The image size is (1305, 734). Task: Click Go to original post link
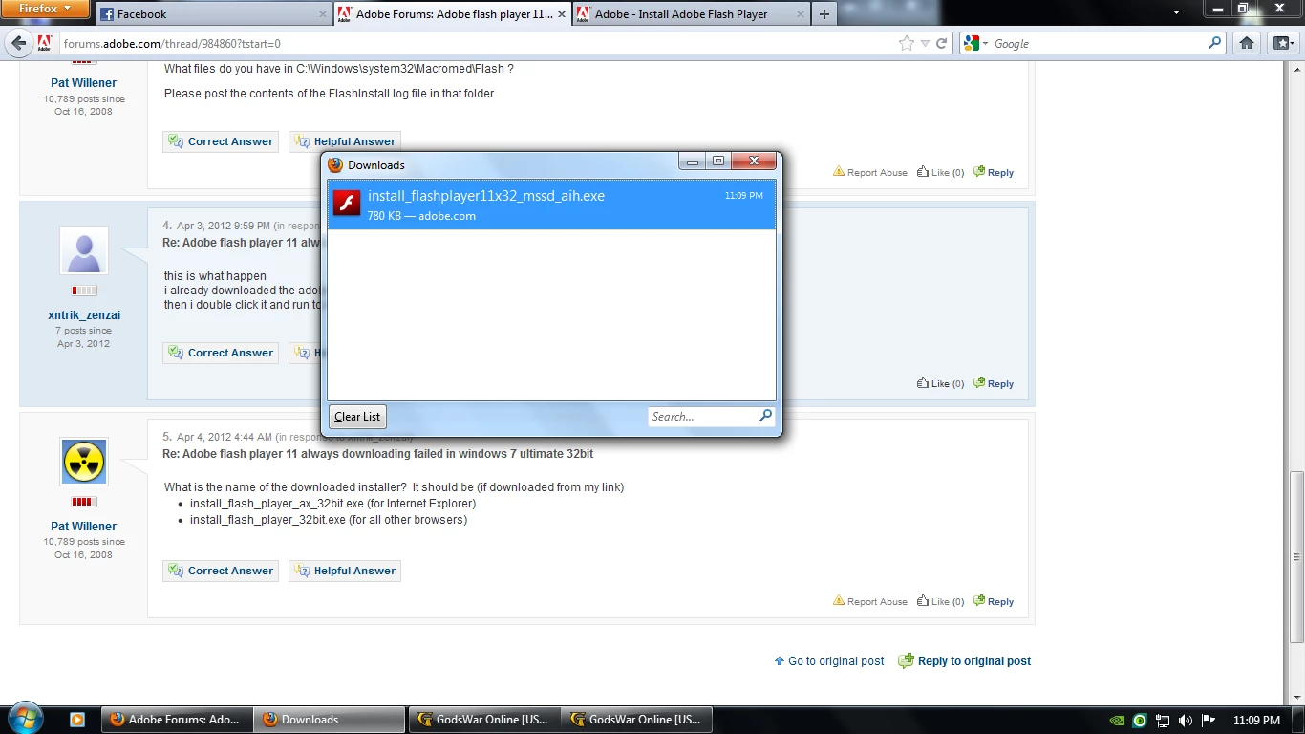[x=829, y=661]
